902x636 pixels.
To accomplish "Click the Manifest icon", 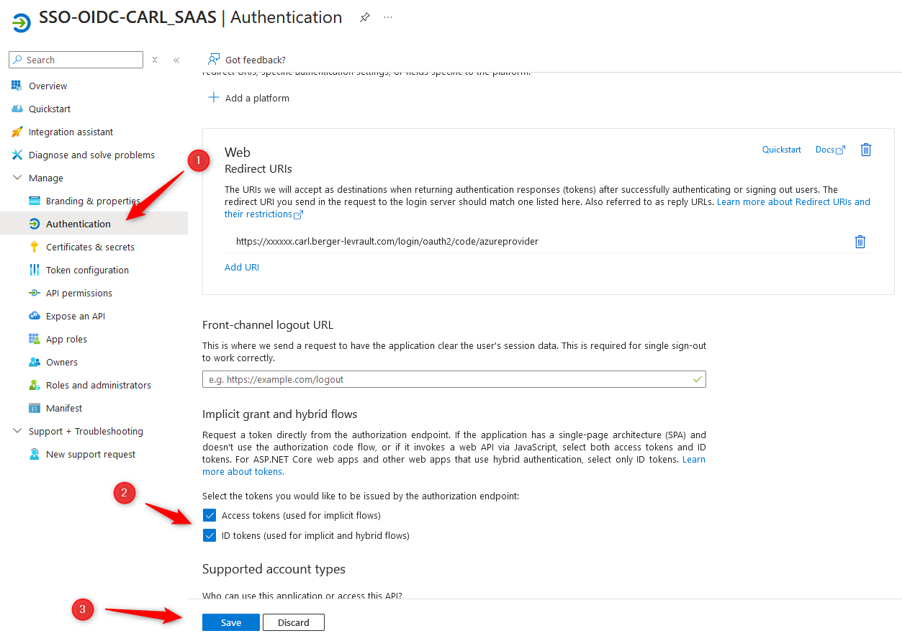I will (x=34, y=408).
